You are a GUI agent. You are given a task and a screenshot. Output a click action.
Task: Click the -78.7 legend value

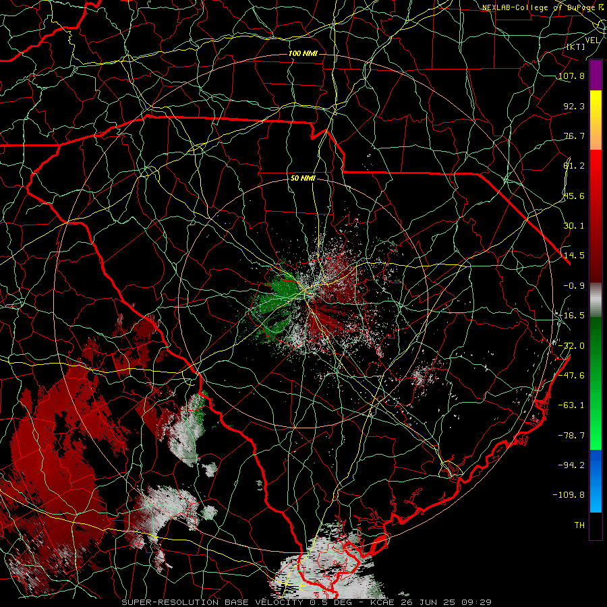click(x=571, y=436)
